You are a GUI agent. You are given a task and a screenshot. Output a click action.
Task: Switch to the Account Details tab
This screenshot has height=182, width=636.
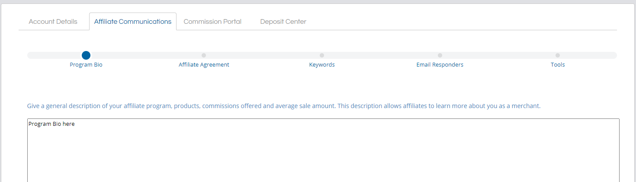coord(53,22)
